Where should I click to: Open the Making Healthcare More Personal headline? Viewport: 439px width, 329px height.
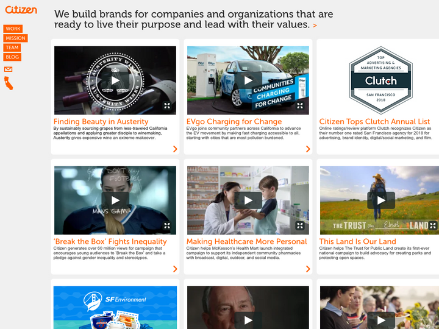(x=247, y=241)
